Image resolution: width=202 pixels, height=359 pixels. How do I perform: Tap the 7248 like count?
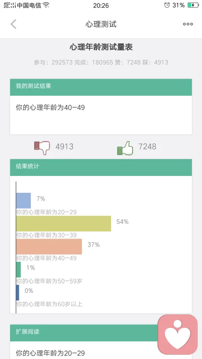click(147, 146)
